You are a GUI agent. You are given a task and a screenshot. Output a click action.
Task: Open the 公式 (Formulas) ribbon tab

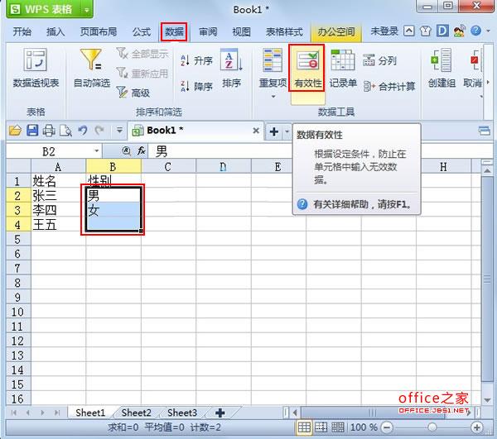click(141, 32)
